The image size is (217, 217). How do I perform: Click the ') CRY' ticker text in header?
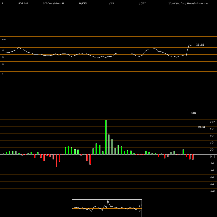point(142,3)
